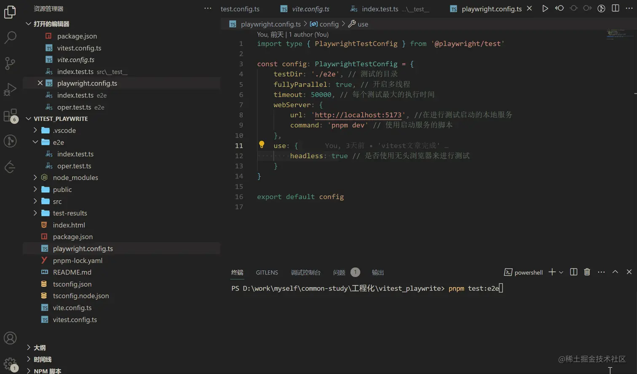Open terminal panel more actions ellipsis
The height and width of the screenshot is (374, 637).
point(601,272)
